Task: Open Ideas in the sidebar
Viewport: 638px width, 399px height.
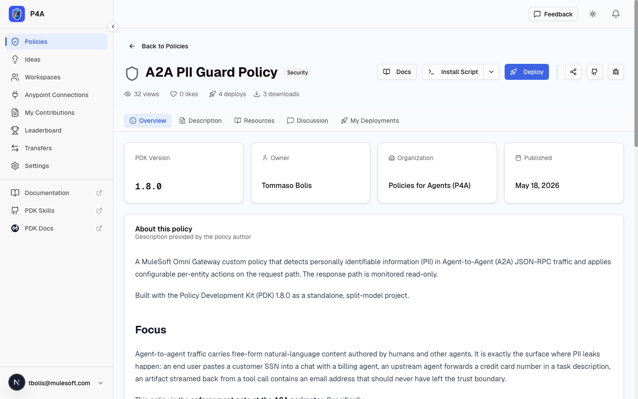Action: point(57,59)
